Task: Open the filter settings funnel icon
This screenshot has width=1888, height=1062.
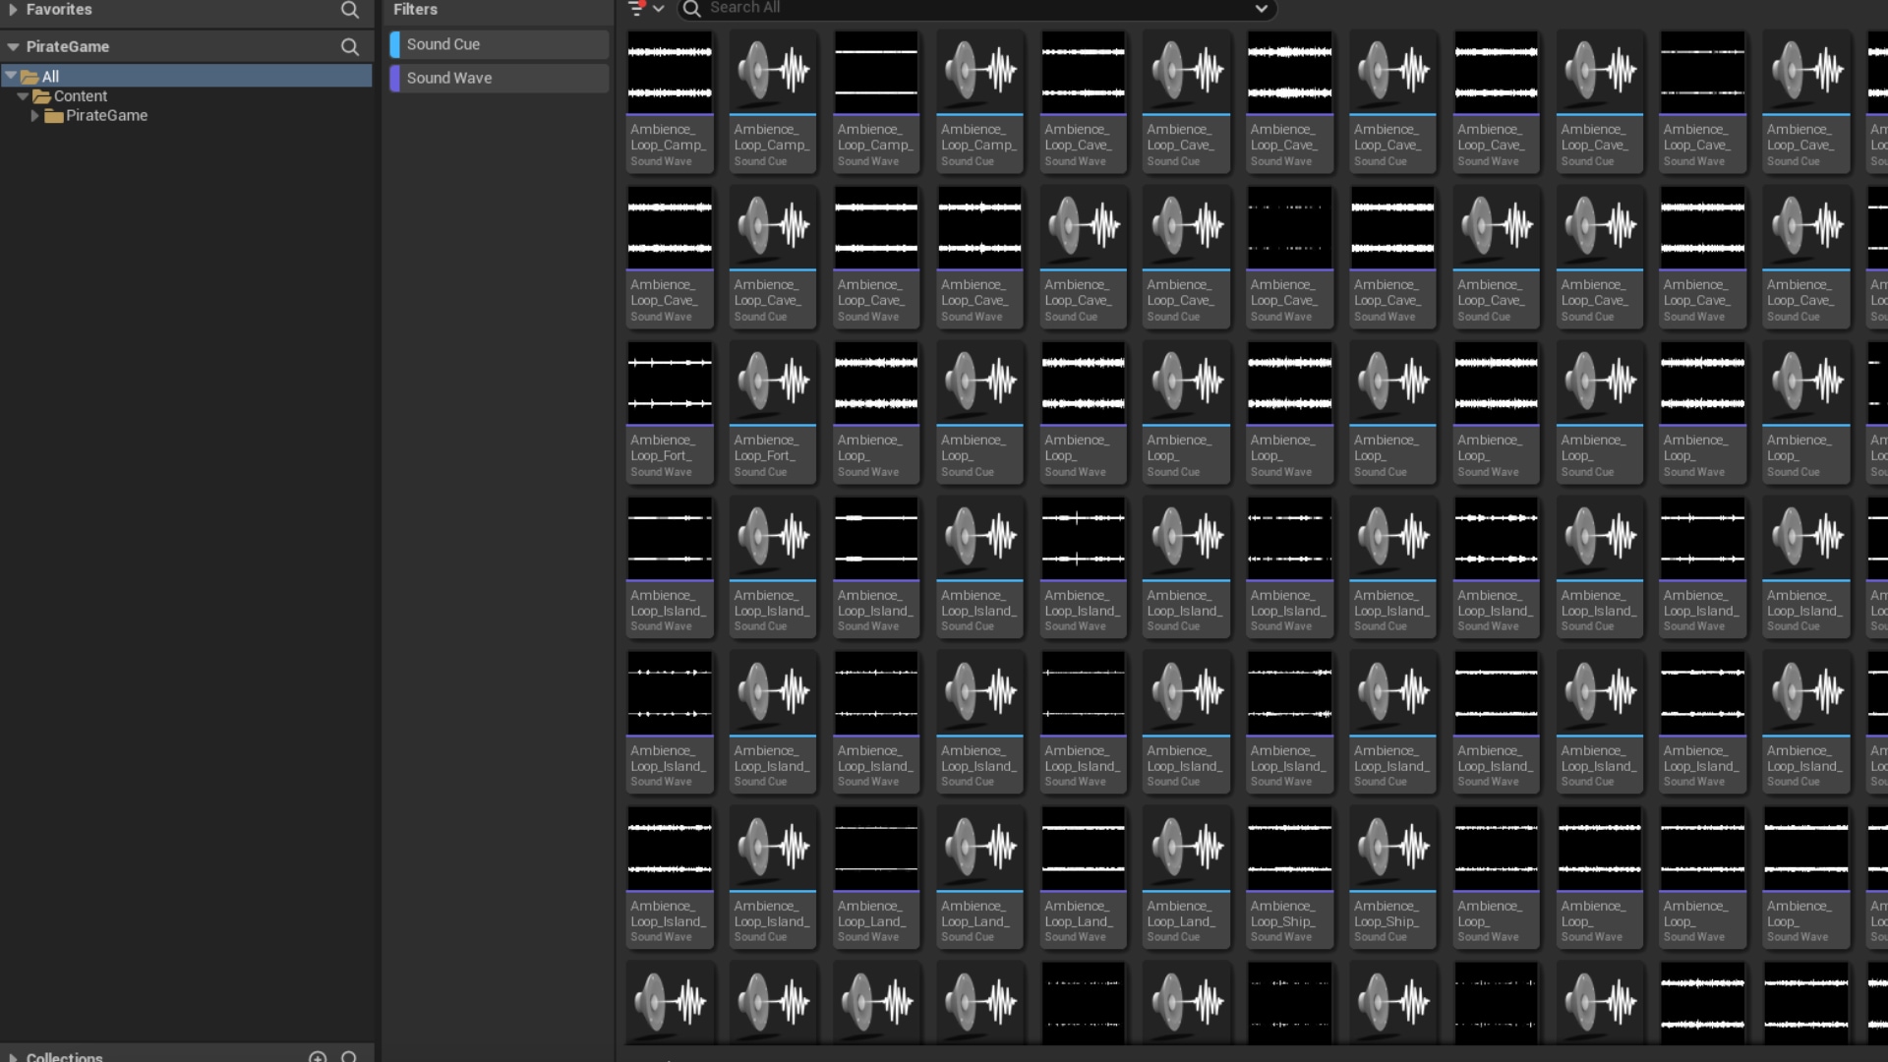Action: [636, 8]
